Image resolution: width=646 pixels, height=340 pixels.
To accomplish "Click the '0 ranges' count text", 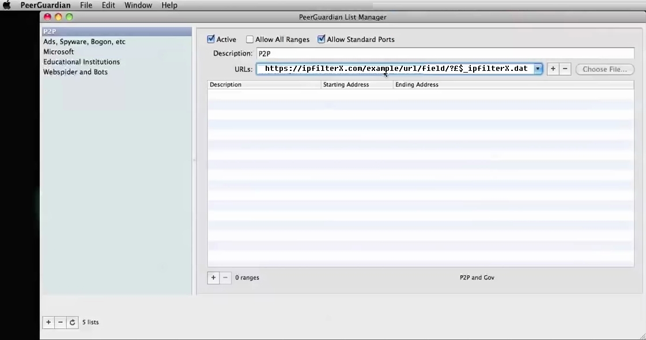I will pyautogui.click(x=247, y=278).
